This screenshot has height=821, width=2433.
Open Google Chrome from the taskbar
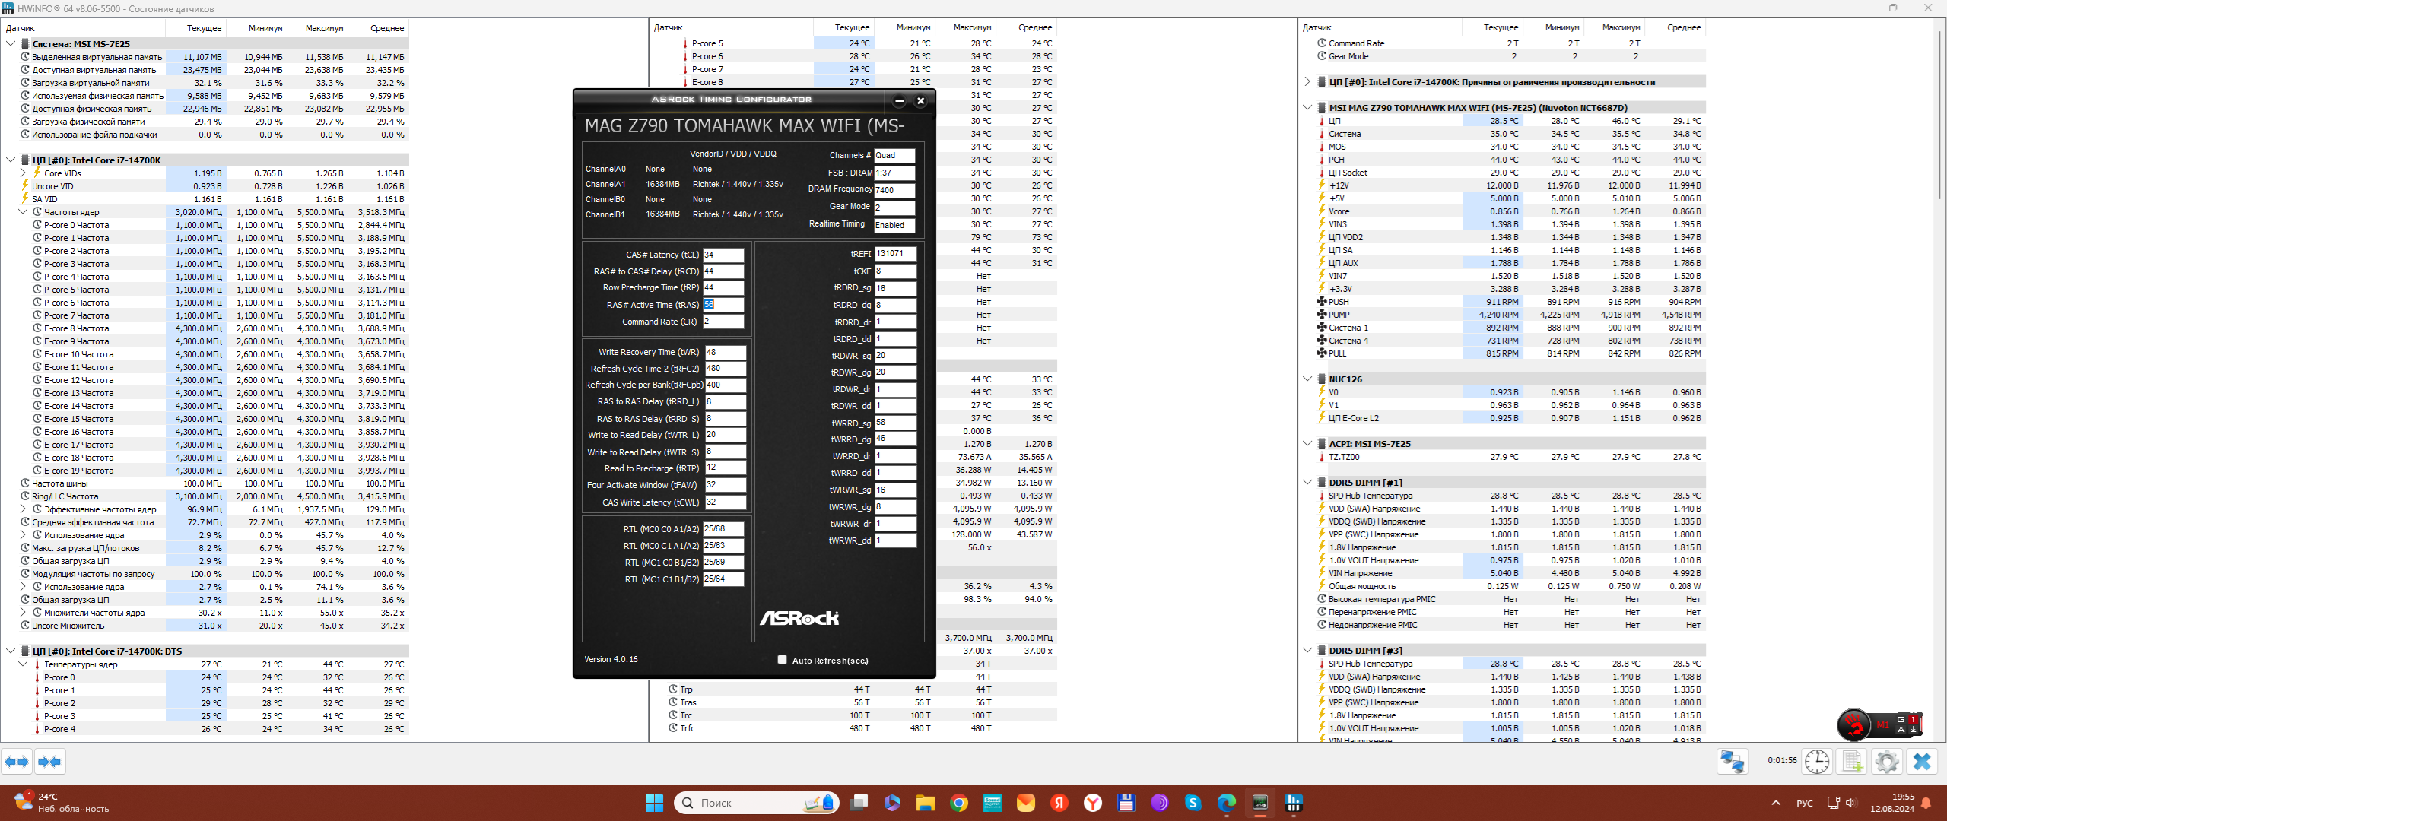(x=958, y=803)
